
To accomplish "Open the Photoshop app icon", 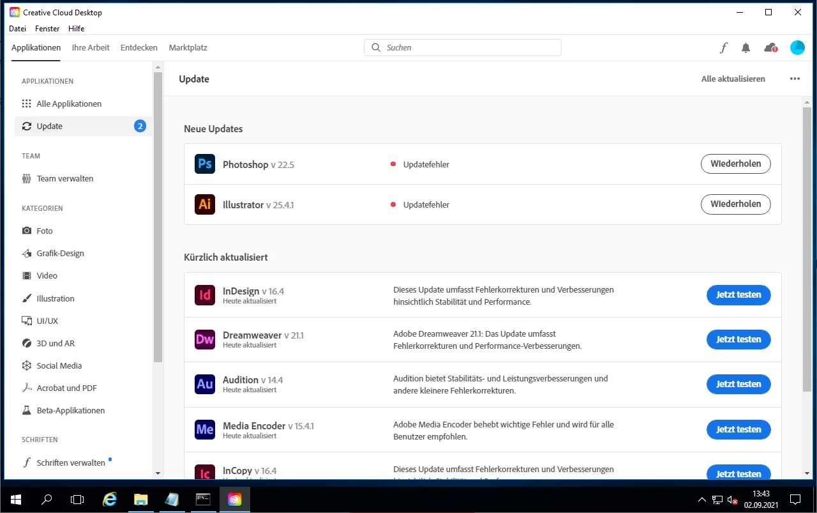I will click(205, 164).
